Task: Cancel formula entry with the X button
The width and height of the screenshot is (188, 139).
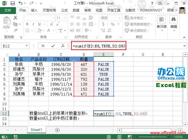Action: (43, 46)
